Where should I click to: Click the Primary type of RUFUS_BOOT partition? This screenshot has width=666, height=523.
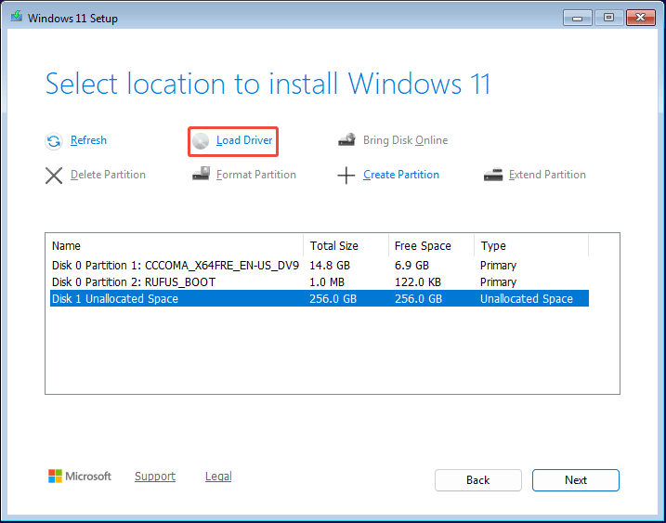click(498, 282)
